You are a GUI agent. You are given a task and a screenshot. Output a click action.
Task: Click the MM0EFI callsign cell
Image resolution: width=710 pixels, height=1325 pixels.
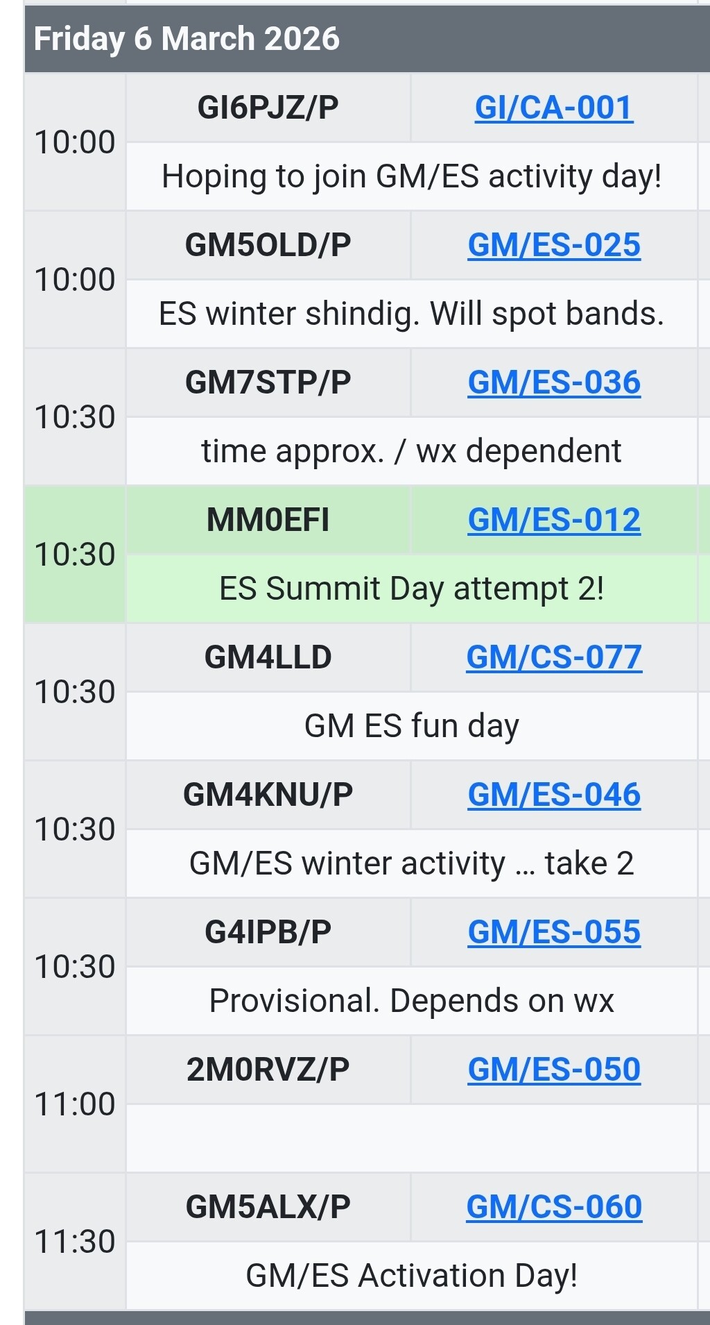268,520
